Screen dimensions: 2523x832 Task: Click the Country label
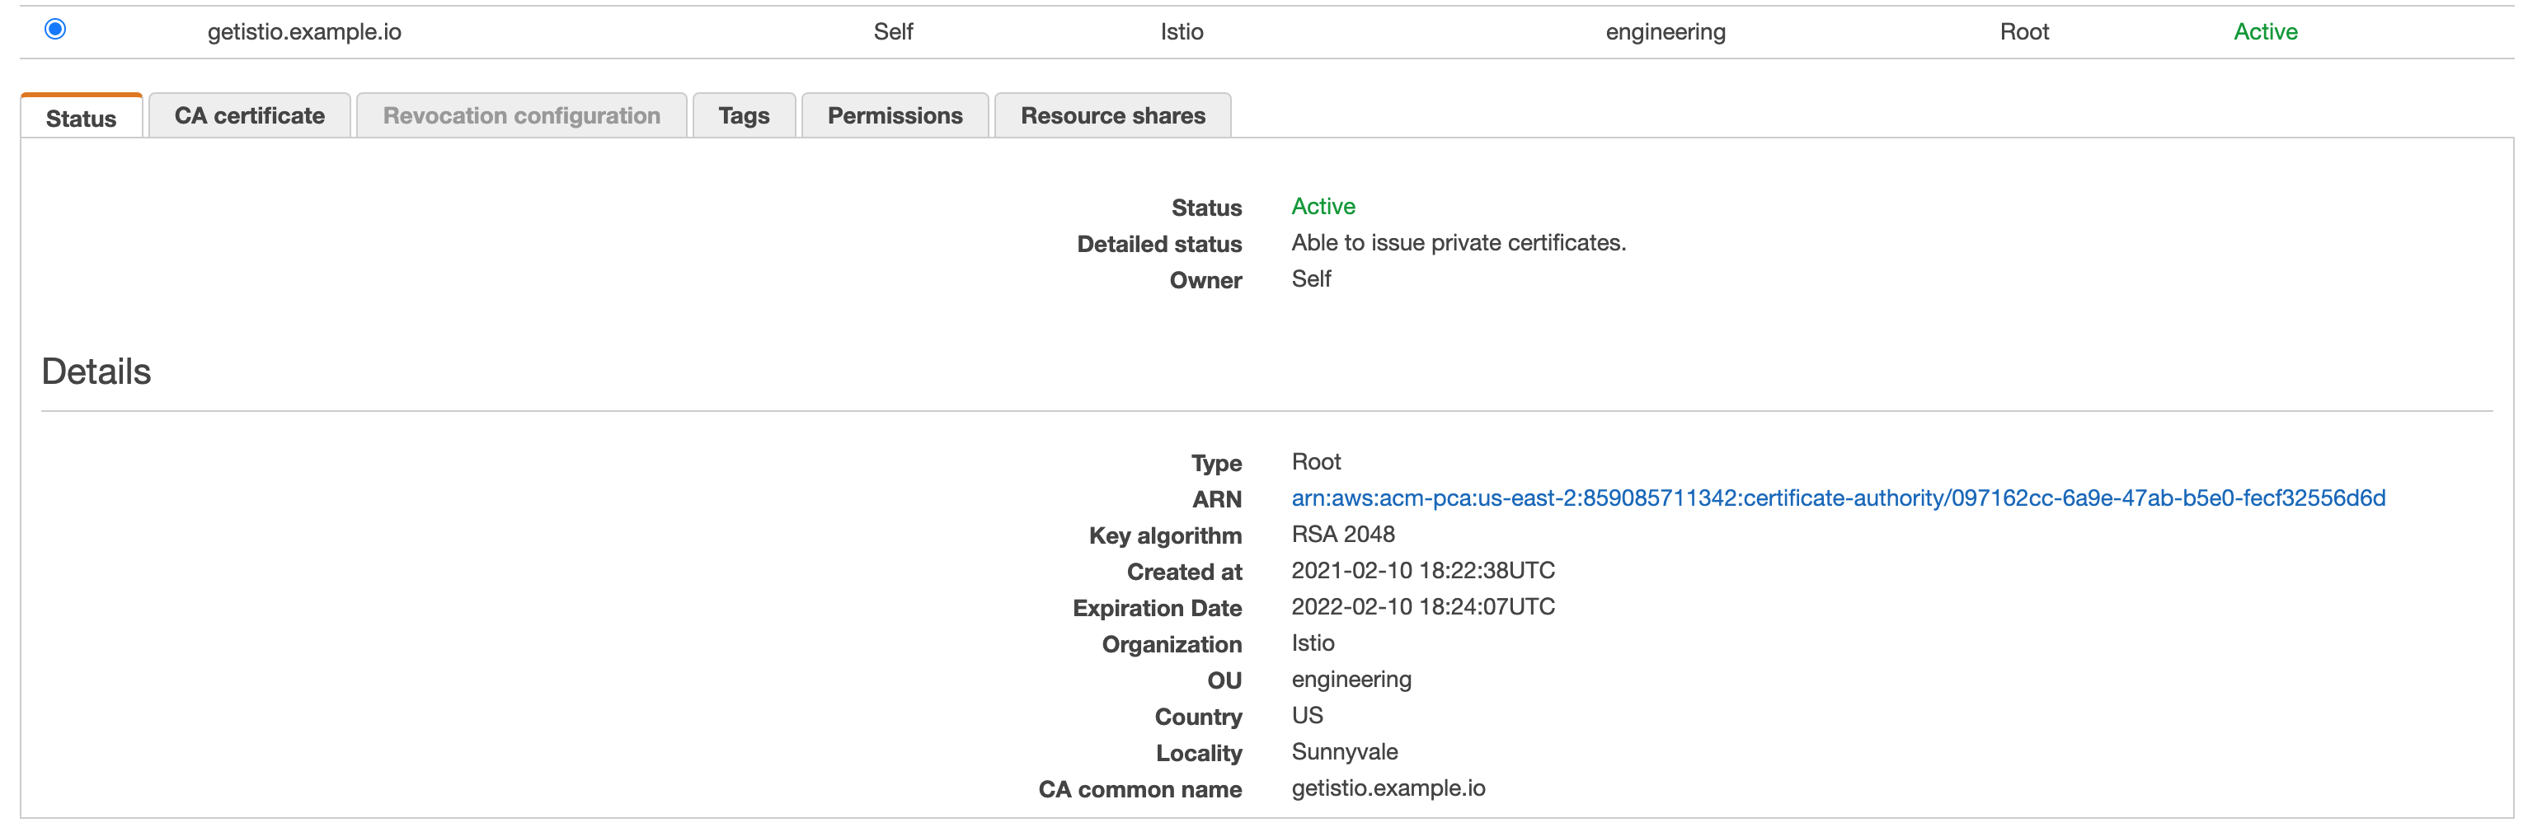(x=1198, y=717)
